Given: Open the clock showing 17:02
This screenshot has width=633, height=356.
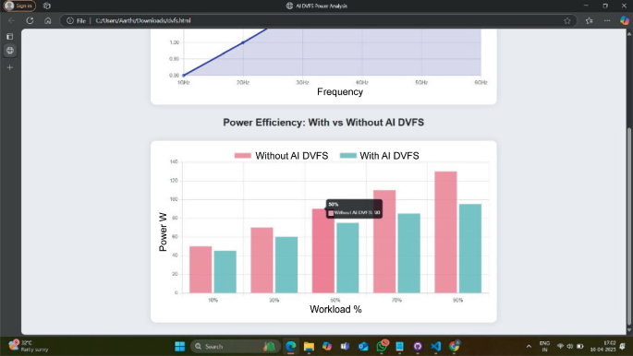Looking at the screenshot, I should coord(603,347).
